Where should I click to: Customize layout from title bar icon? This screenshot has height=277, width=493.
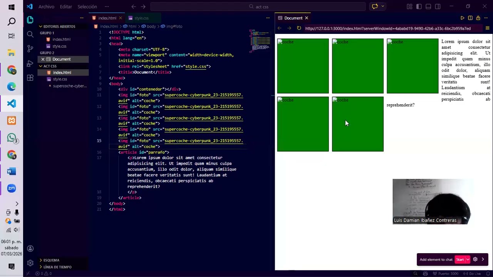[409, 7]
